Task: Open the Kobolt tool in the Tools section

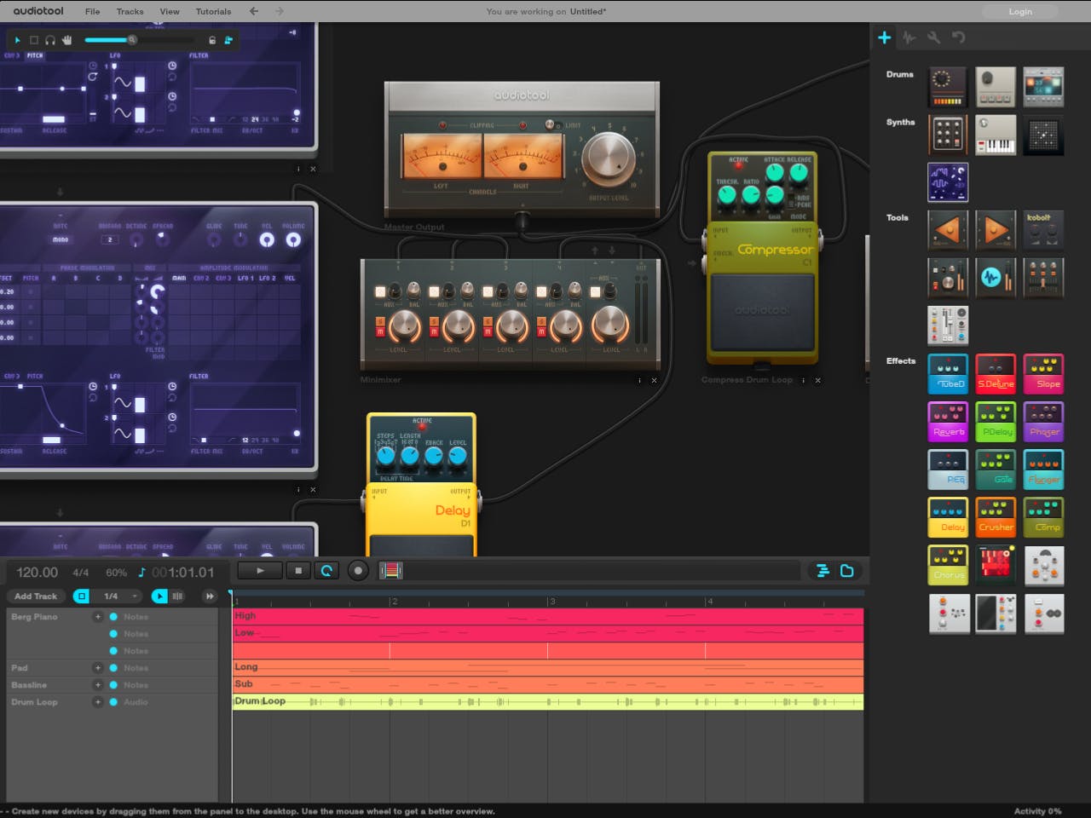Action: 1043,229
